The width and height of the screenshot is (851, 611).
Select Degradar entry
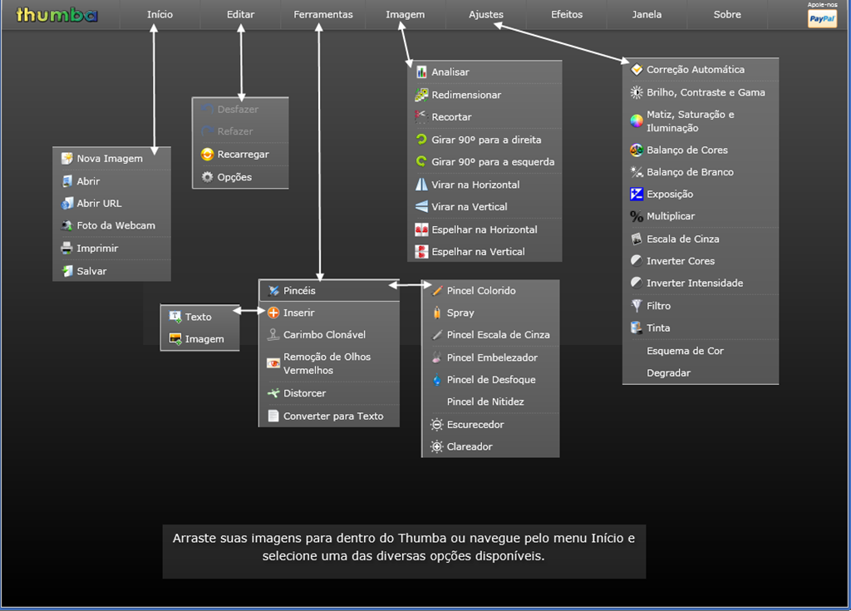click(701, 373)
